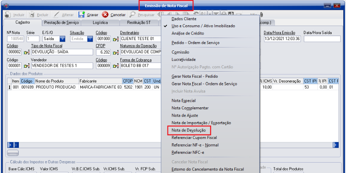Open lookup icon beside Vendedor code
Screen dimensions: 346x173
click(27, 66)
